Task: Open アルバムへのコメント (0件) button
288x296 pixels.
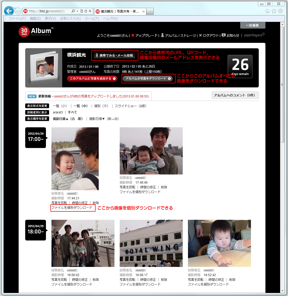Action: 235,95
